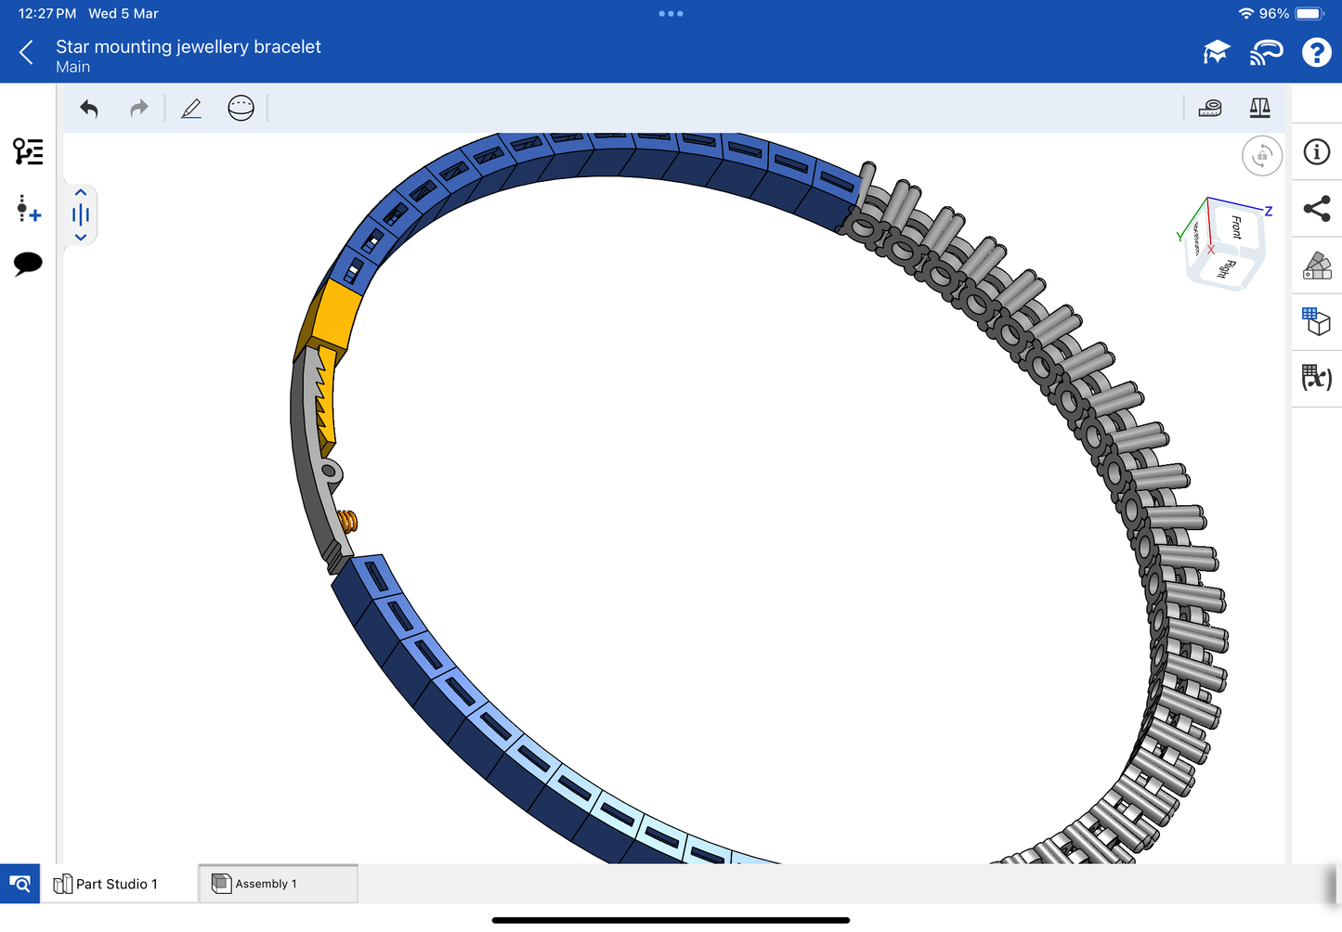The image size is (1342, 932).
Task: Show document info panel
Action: pos(1316,152)
